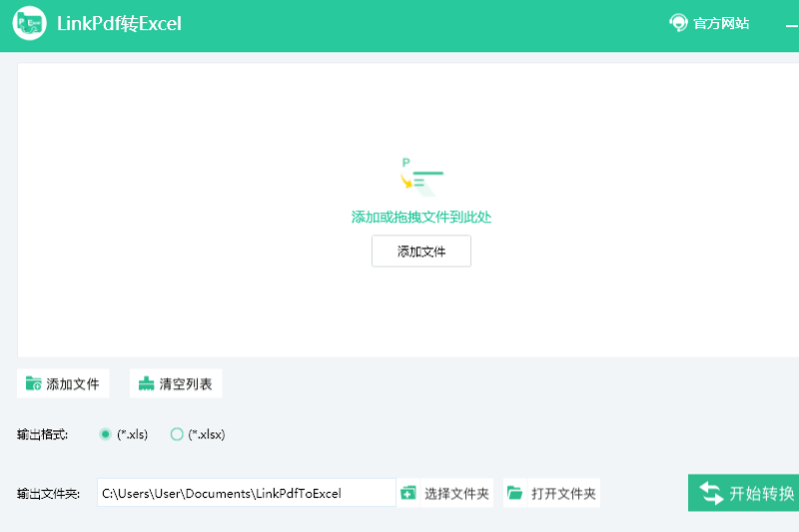Image resolution: width=799 pixels, height=532 pixels.
Task: Click the swap arrows icon on 开始转换
Action: click(x=711, y=493)
